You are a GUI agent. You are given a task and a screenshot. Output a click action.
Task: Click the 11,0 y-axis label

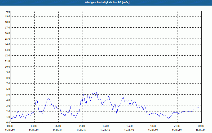click(8, 61)
